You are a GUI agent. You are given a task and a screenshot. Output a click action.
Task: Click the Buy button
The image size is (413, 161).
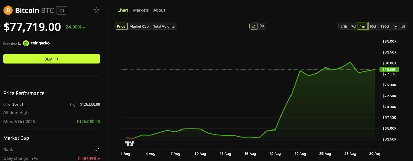click(52, 59)
